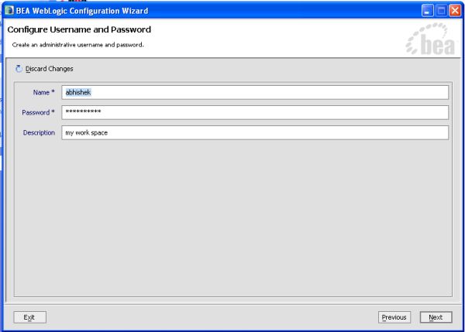465x332 pixels.
Task: Click the 'Configure Username and Password' heading
Action: coord(79,29)
